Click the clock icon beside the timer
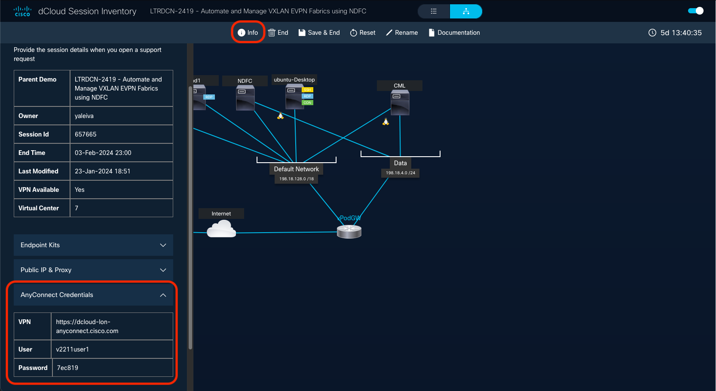 tap(652, 33)
